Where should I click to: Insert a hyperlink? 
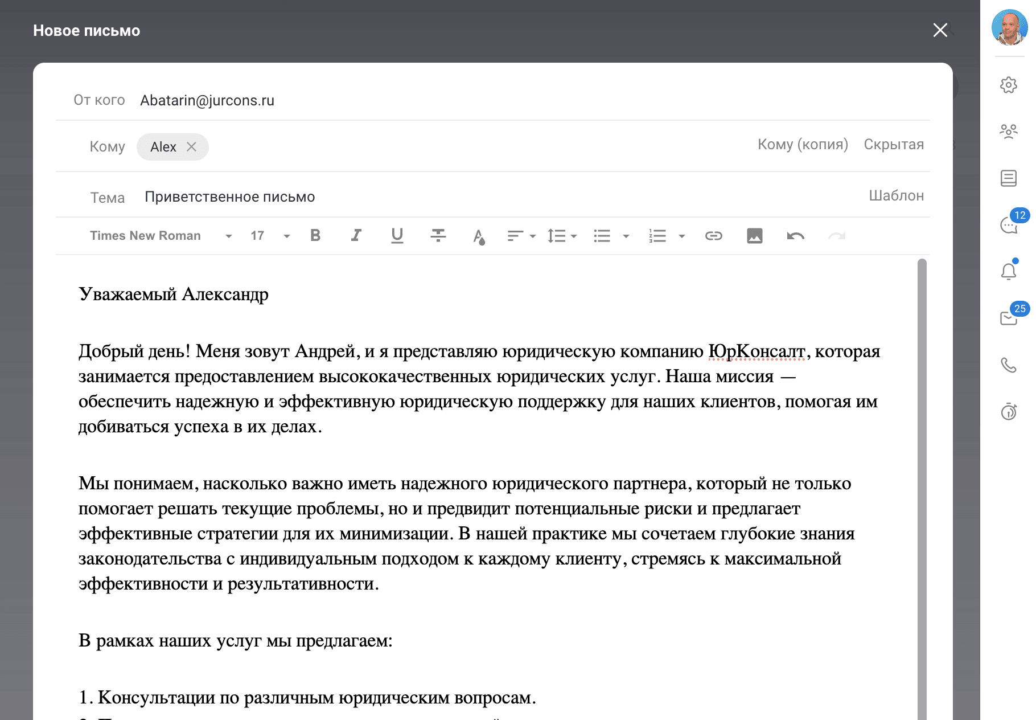(714, 236)
